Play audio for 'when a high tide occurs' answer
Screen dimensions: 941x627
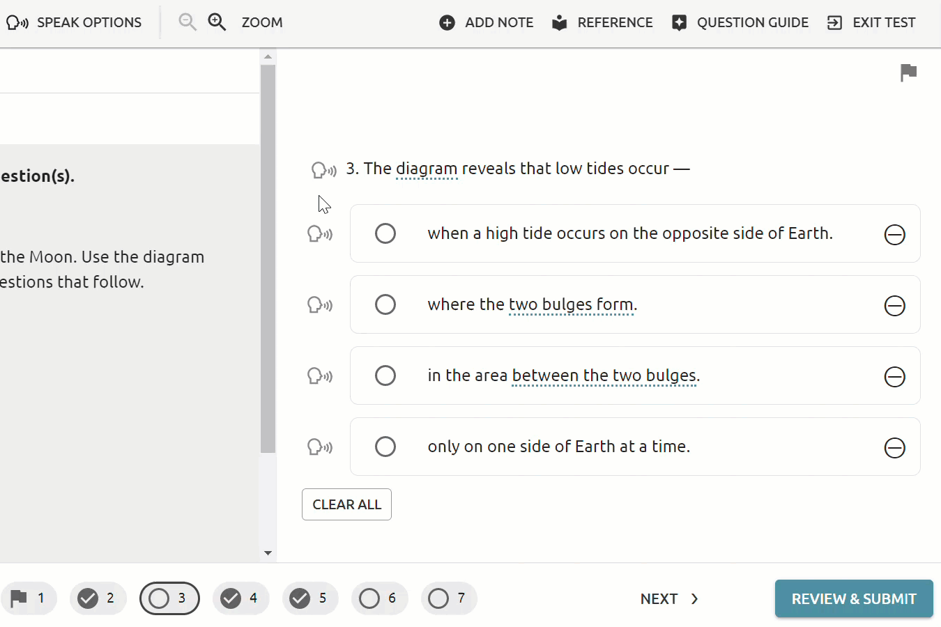click(320, 233)
